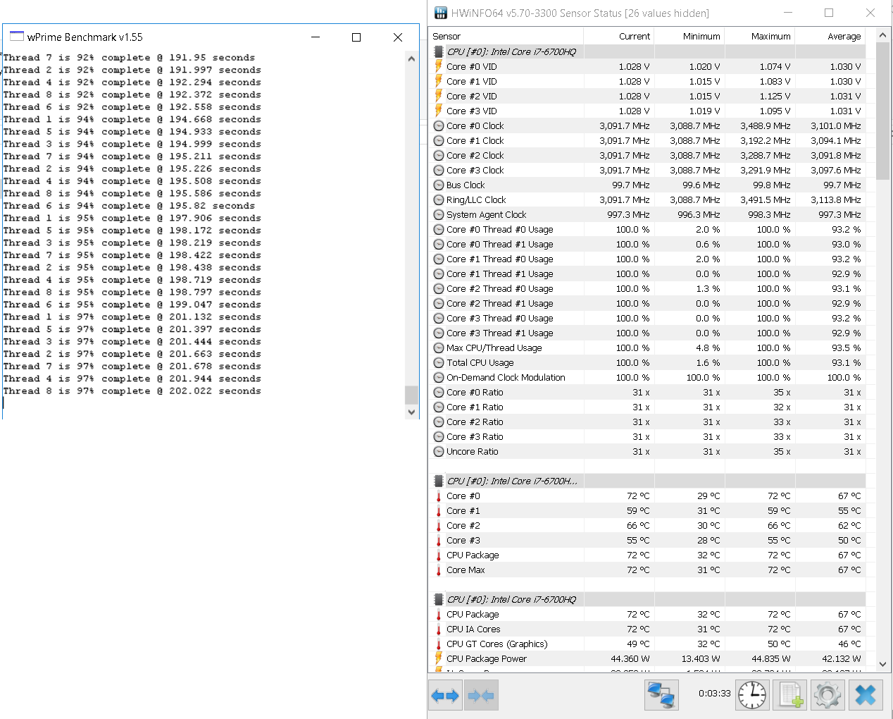Select the truncated 'Intel Core i7-6700H...' section header
Viewport: 893px width, 719px height.
tap(647, 481)
